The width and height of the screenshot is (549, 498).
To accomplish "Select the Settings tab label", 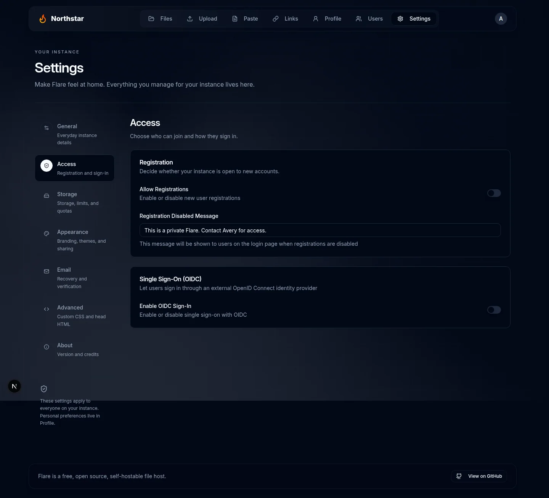I will point(420,19).
